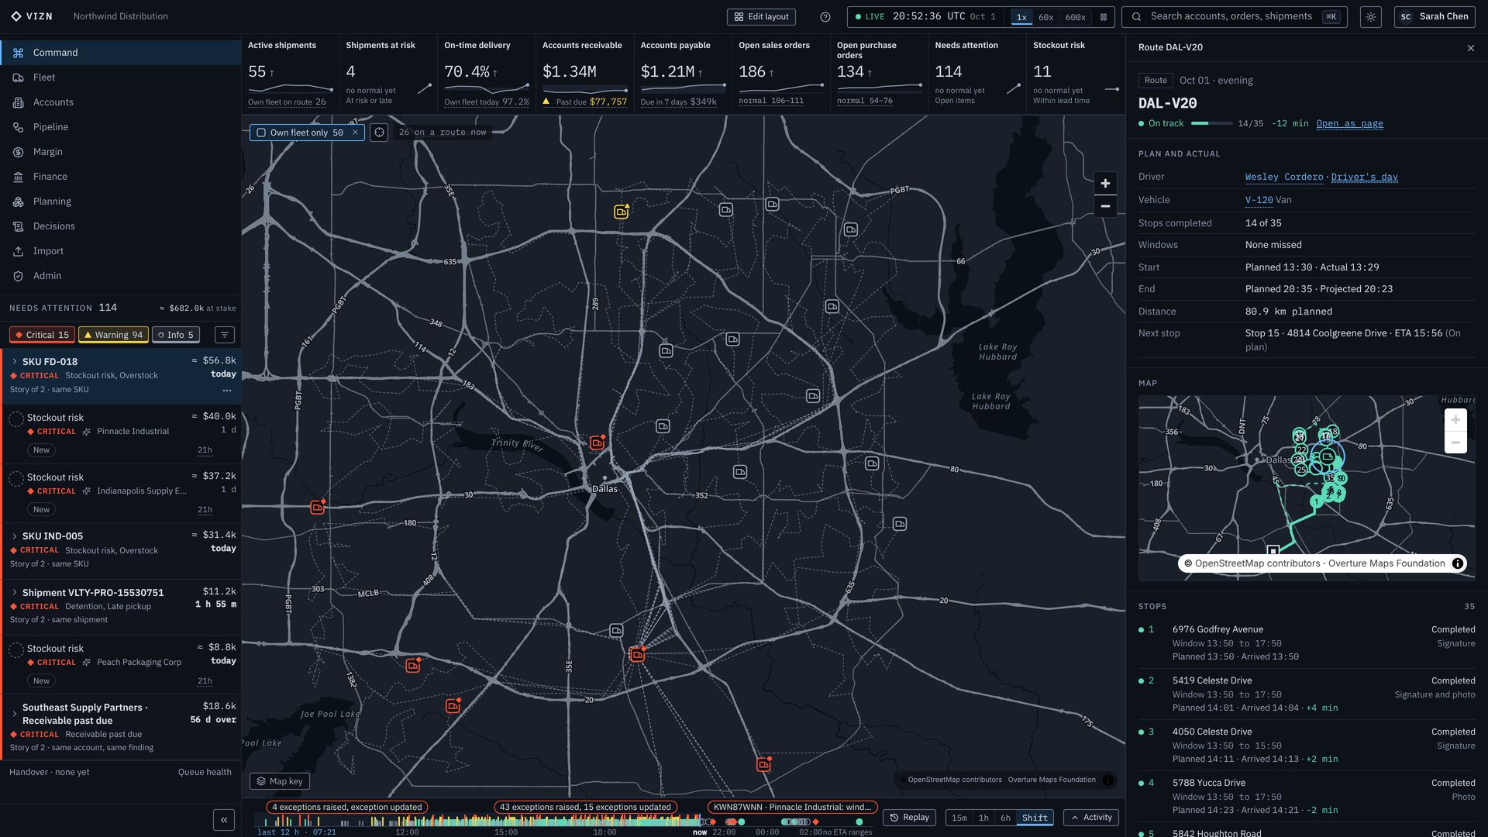The width and height of the screenshot is (1488, 837).
Task: Toggle Own fleet only checkbox
Action: [x=261, y=133]
